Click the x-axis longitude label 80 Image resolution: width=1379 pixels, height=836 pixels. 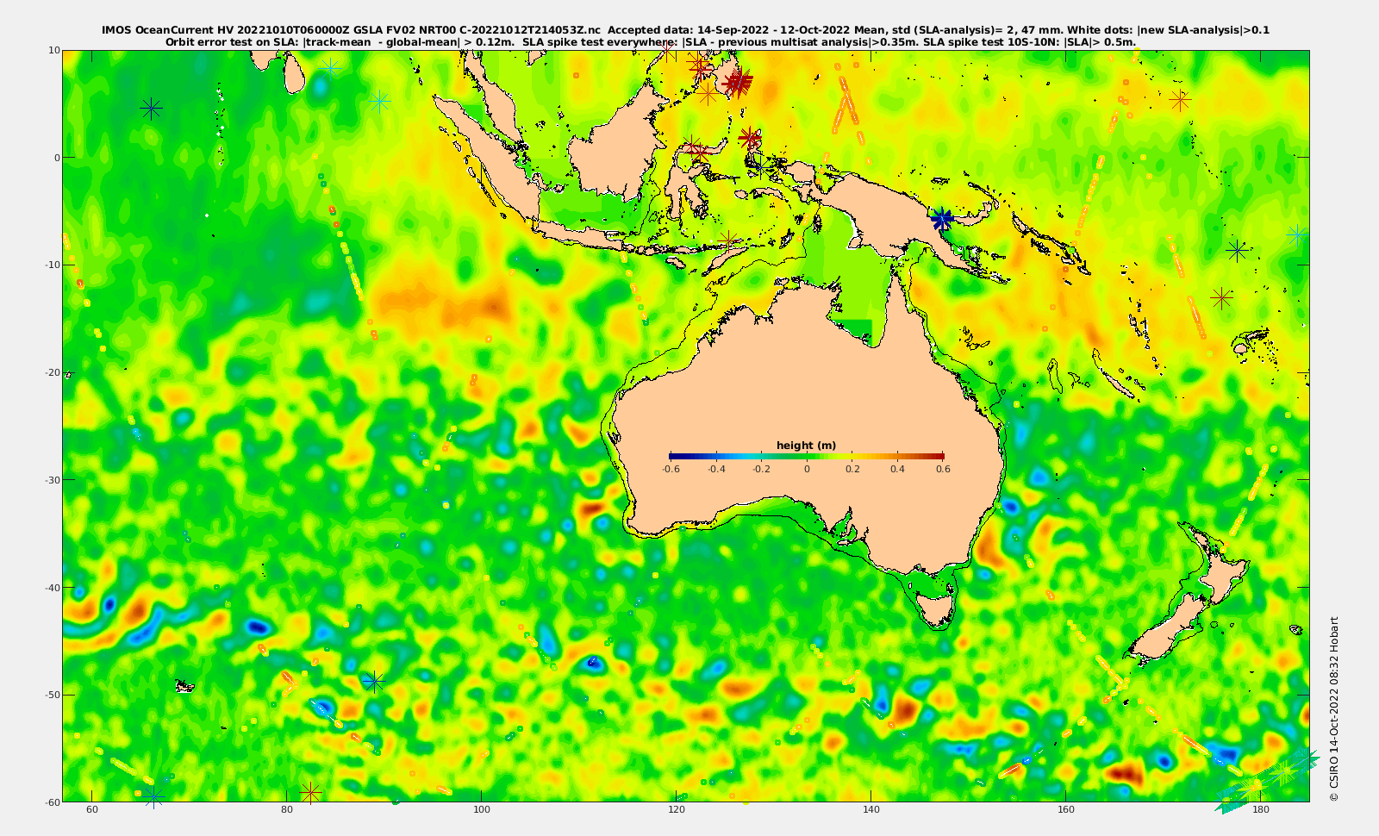coord(286,810)
